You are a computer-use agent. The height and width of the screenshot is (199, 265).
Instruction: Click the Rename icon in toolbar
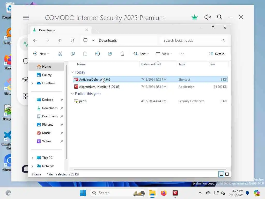98,54
